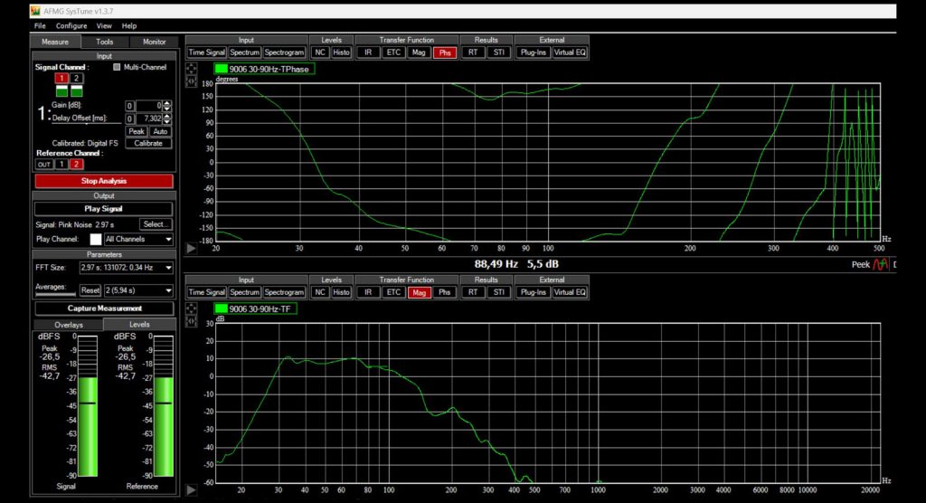Click the Peek curve icon

[x=880, y=264]
